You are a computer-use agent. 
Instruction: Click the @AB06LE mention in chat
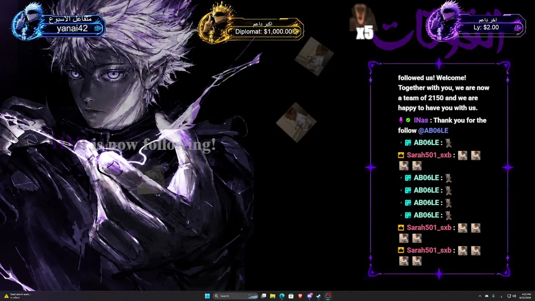(x=433, y=130)
